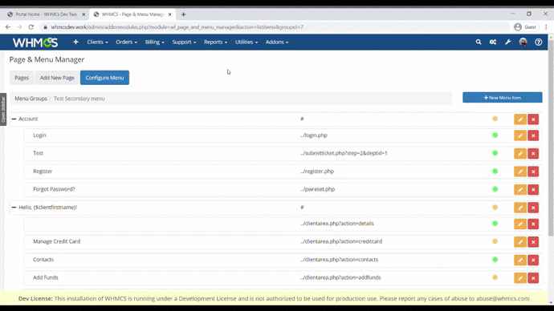Click the plus quick-add icon in navbar
Viewport: 554px width, 311px height.
tap(75, 42)
